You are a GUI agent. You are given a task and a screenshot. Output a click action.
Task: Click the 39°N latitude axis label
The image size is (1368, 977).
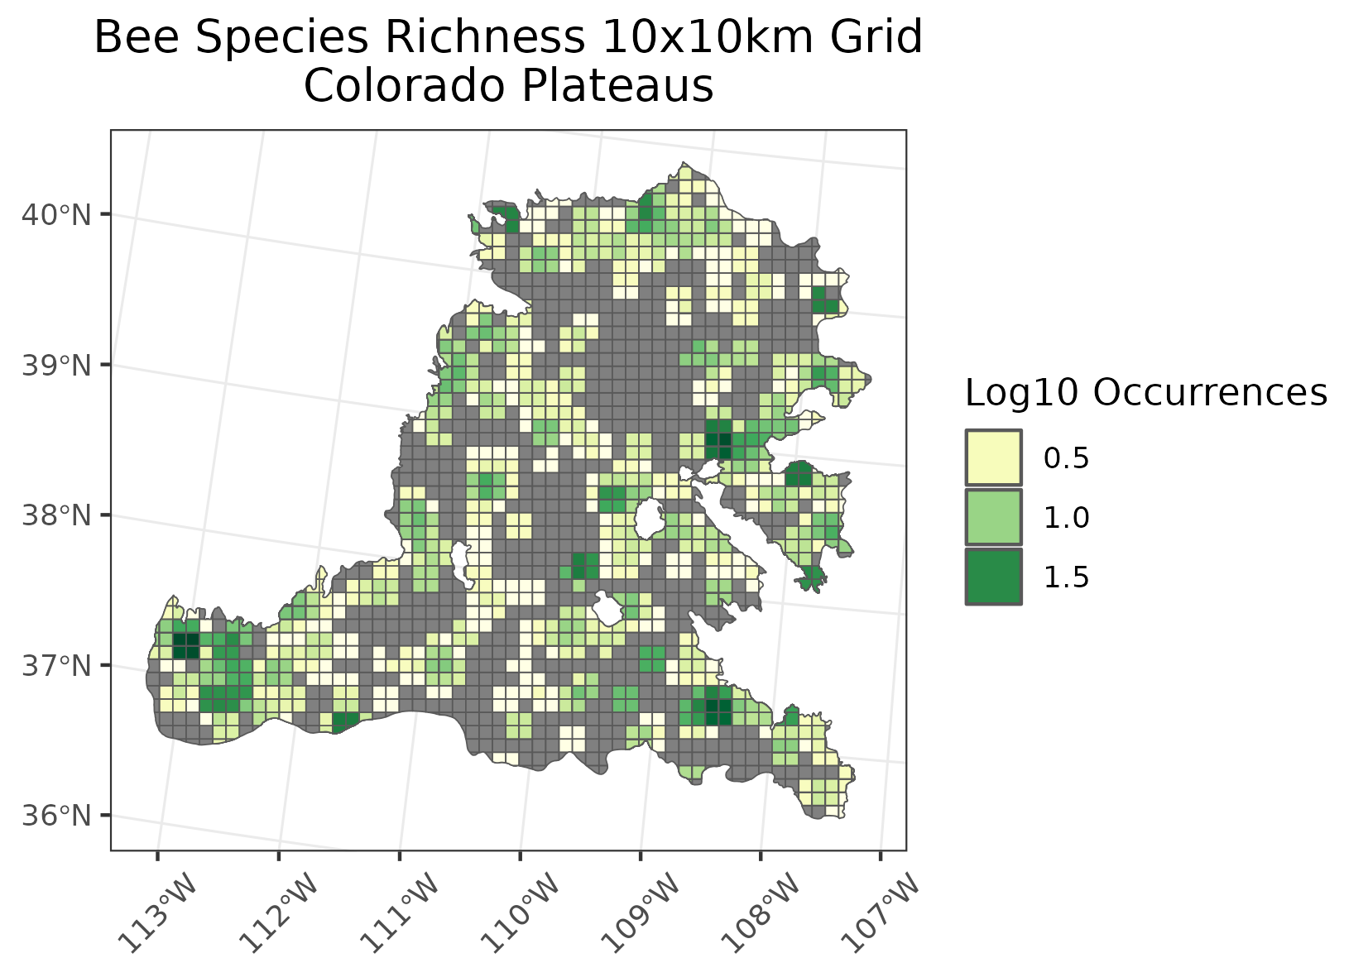(55, 366)
